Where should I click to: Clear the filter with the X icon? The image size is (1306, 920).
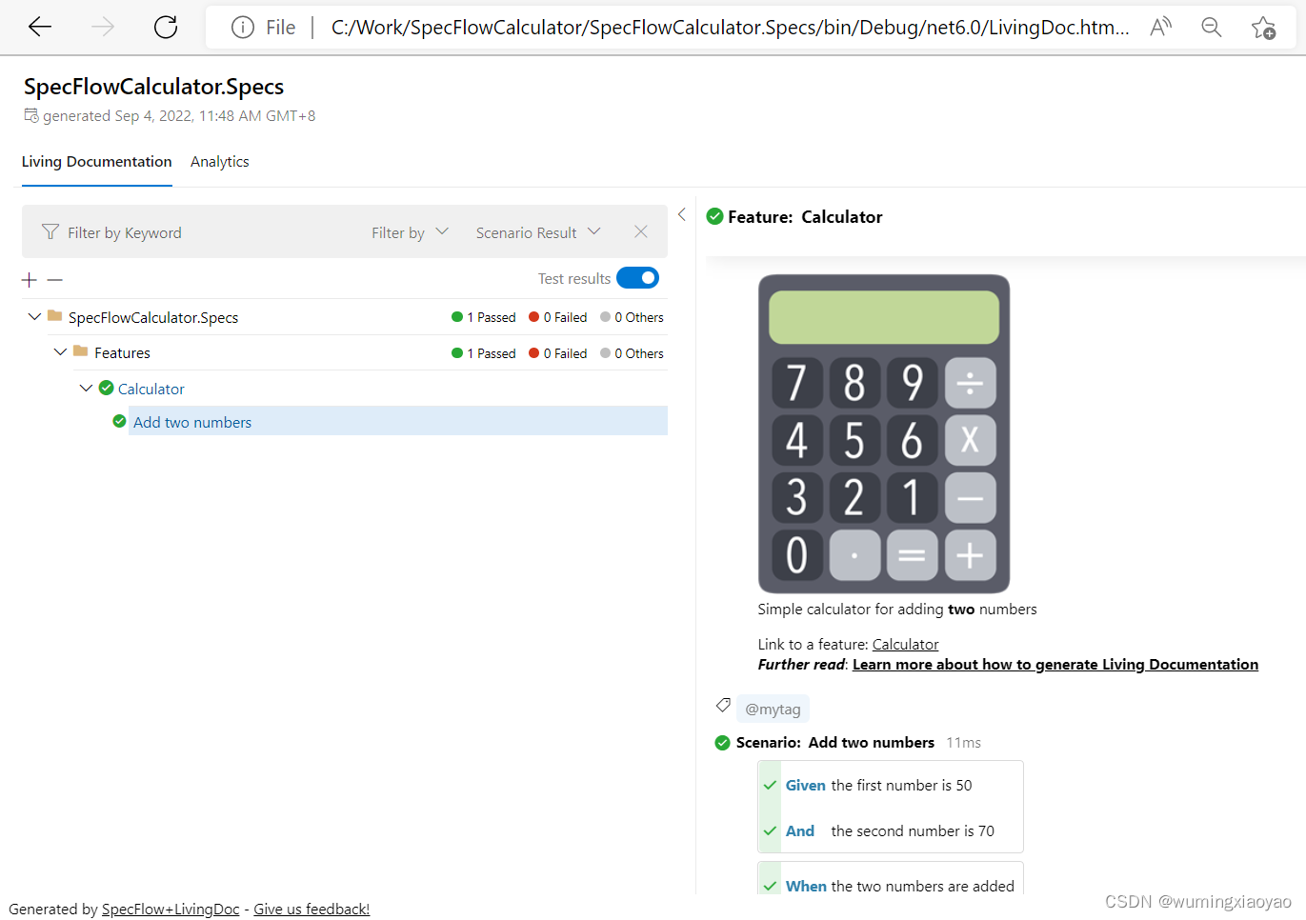641,231
